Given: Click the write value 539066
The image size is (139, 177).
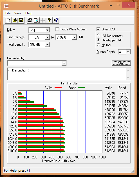Looking at the screenshot, I should coord(110,130).
